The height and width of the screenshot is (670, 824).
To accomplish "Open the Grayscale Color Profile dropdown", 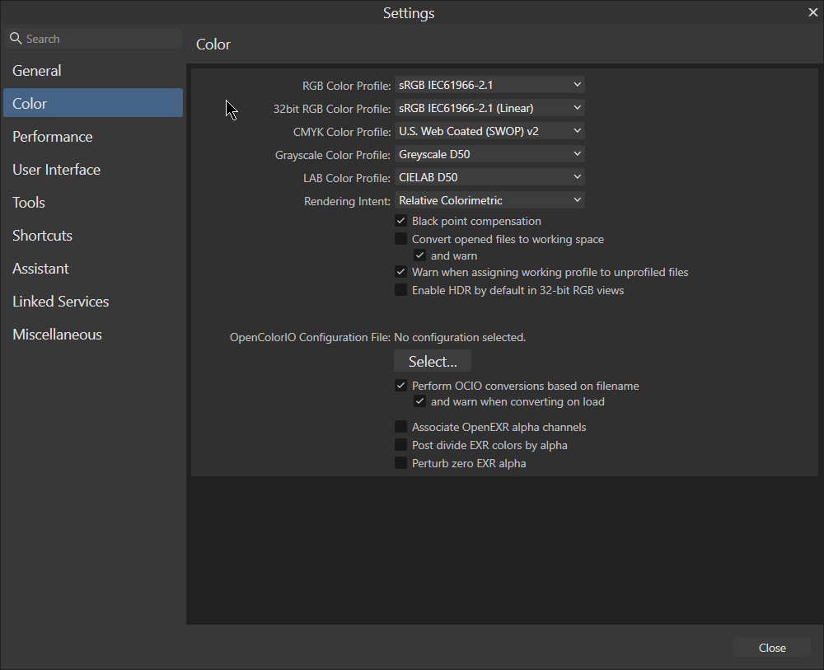I will [x=489, y=154].
